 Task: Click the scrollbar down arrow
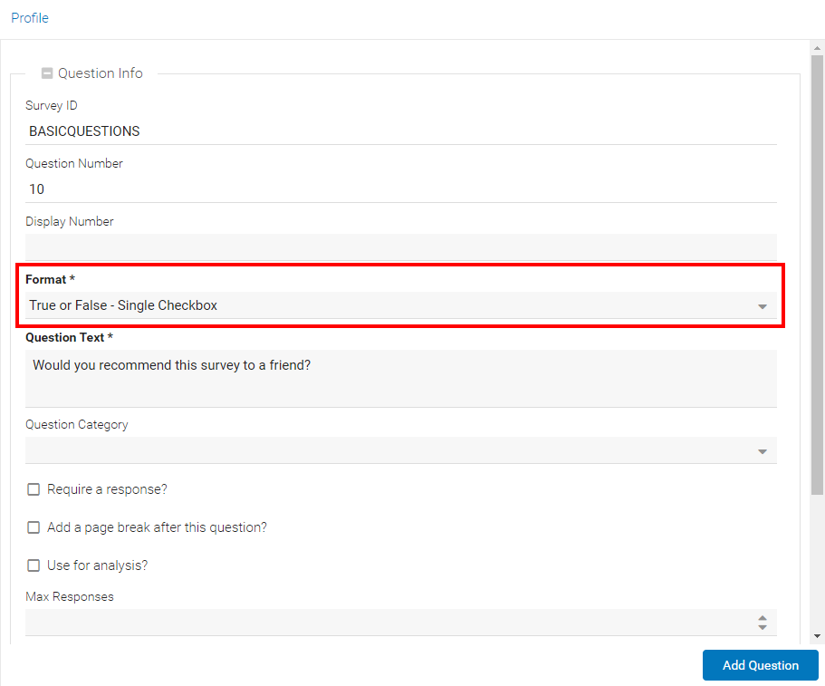click(x=817, y=636)
